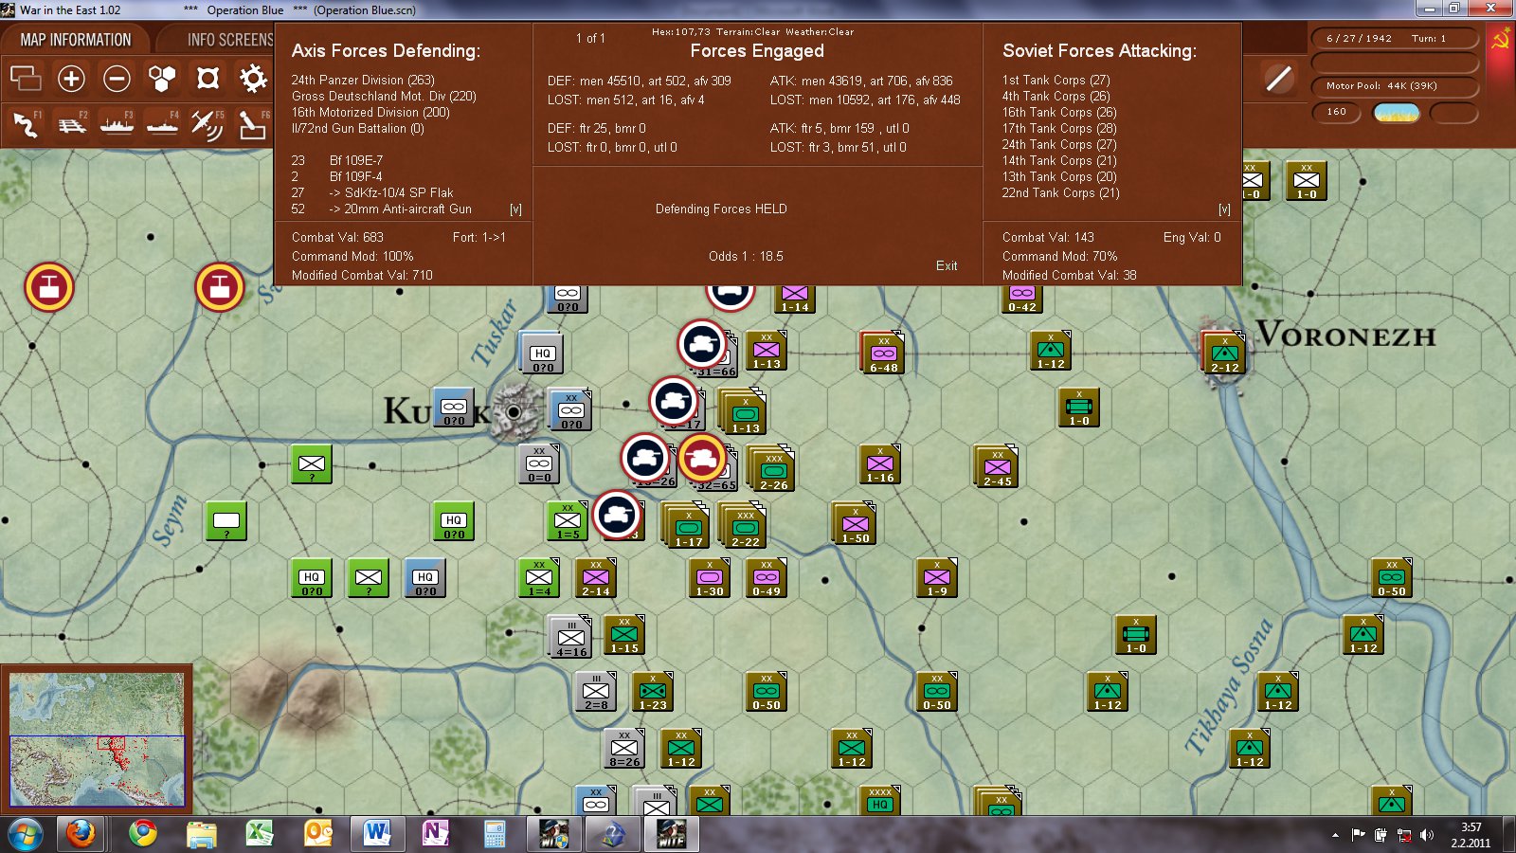
Task: Select the 8=26 Axis infantry counter
Action: 624,748
